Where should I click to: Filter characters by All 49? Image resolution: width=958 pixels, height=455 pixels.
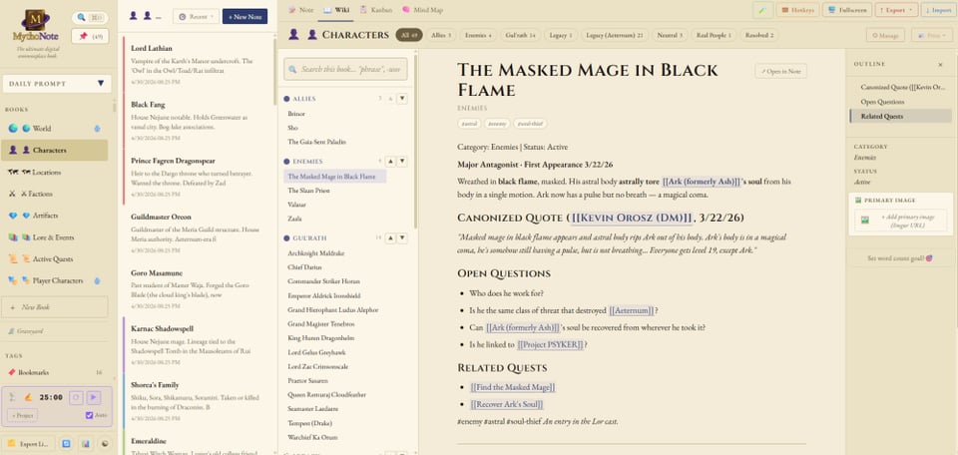[409, 36]
